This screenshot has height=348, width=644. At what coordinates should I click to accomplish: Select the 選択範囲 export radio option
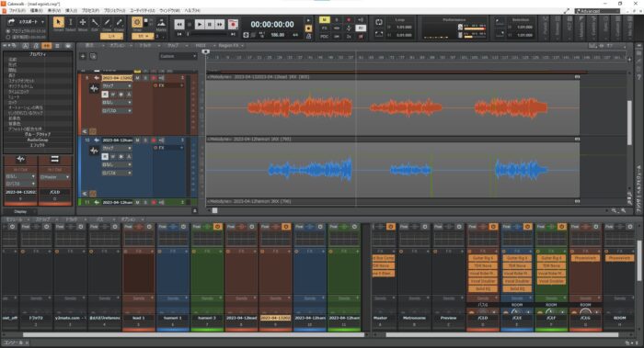(7, 37)
